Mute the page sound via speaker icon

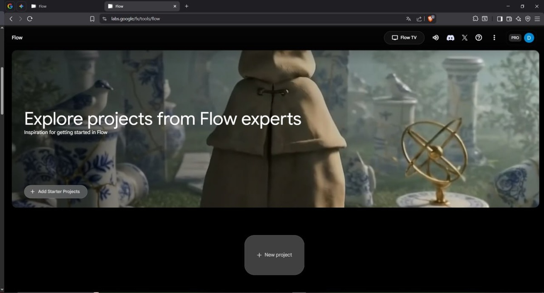click(x=436, y=38)
